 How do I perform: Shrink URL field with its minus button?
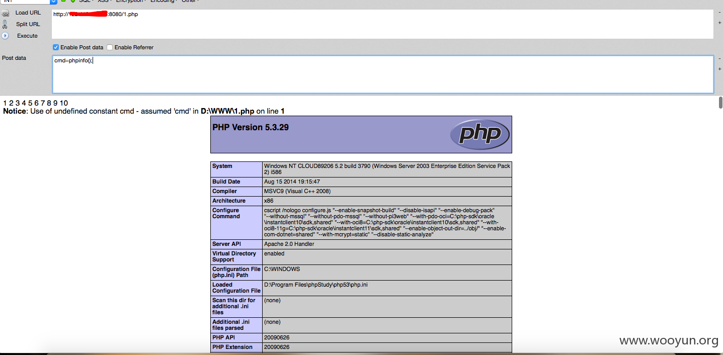pos(719,14)
